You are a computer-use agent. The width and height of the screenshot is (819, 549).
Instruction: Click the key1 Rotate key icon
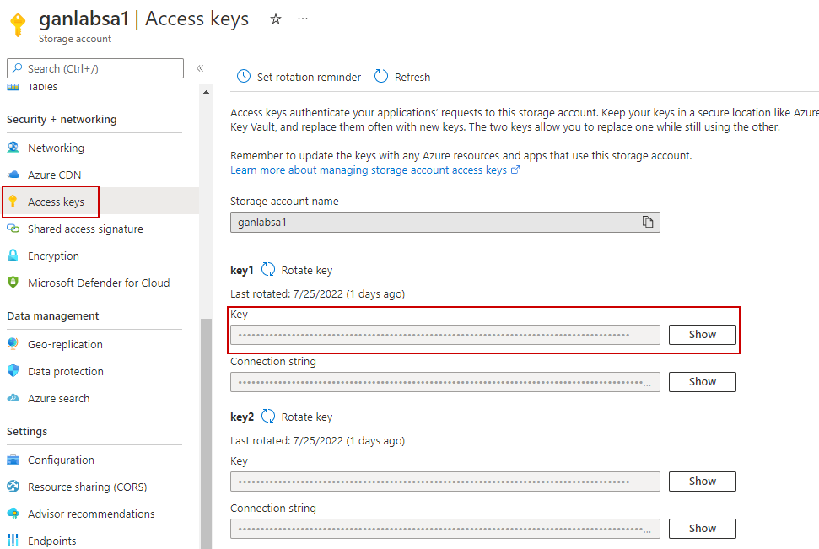(x=268, y=270)
